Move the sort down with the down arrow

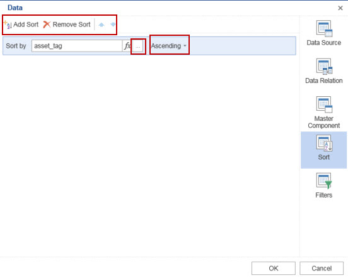point(113,25)
